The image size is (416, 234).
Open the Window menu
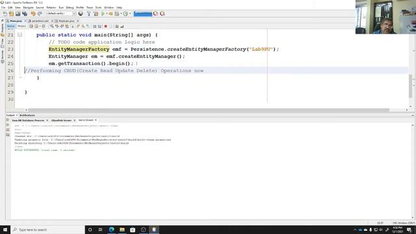[x=109, y=7]
